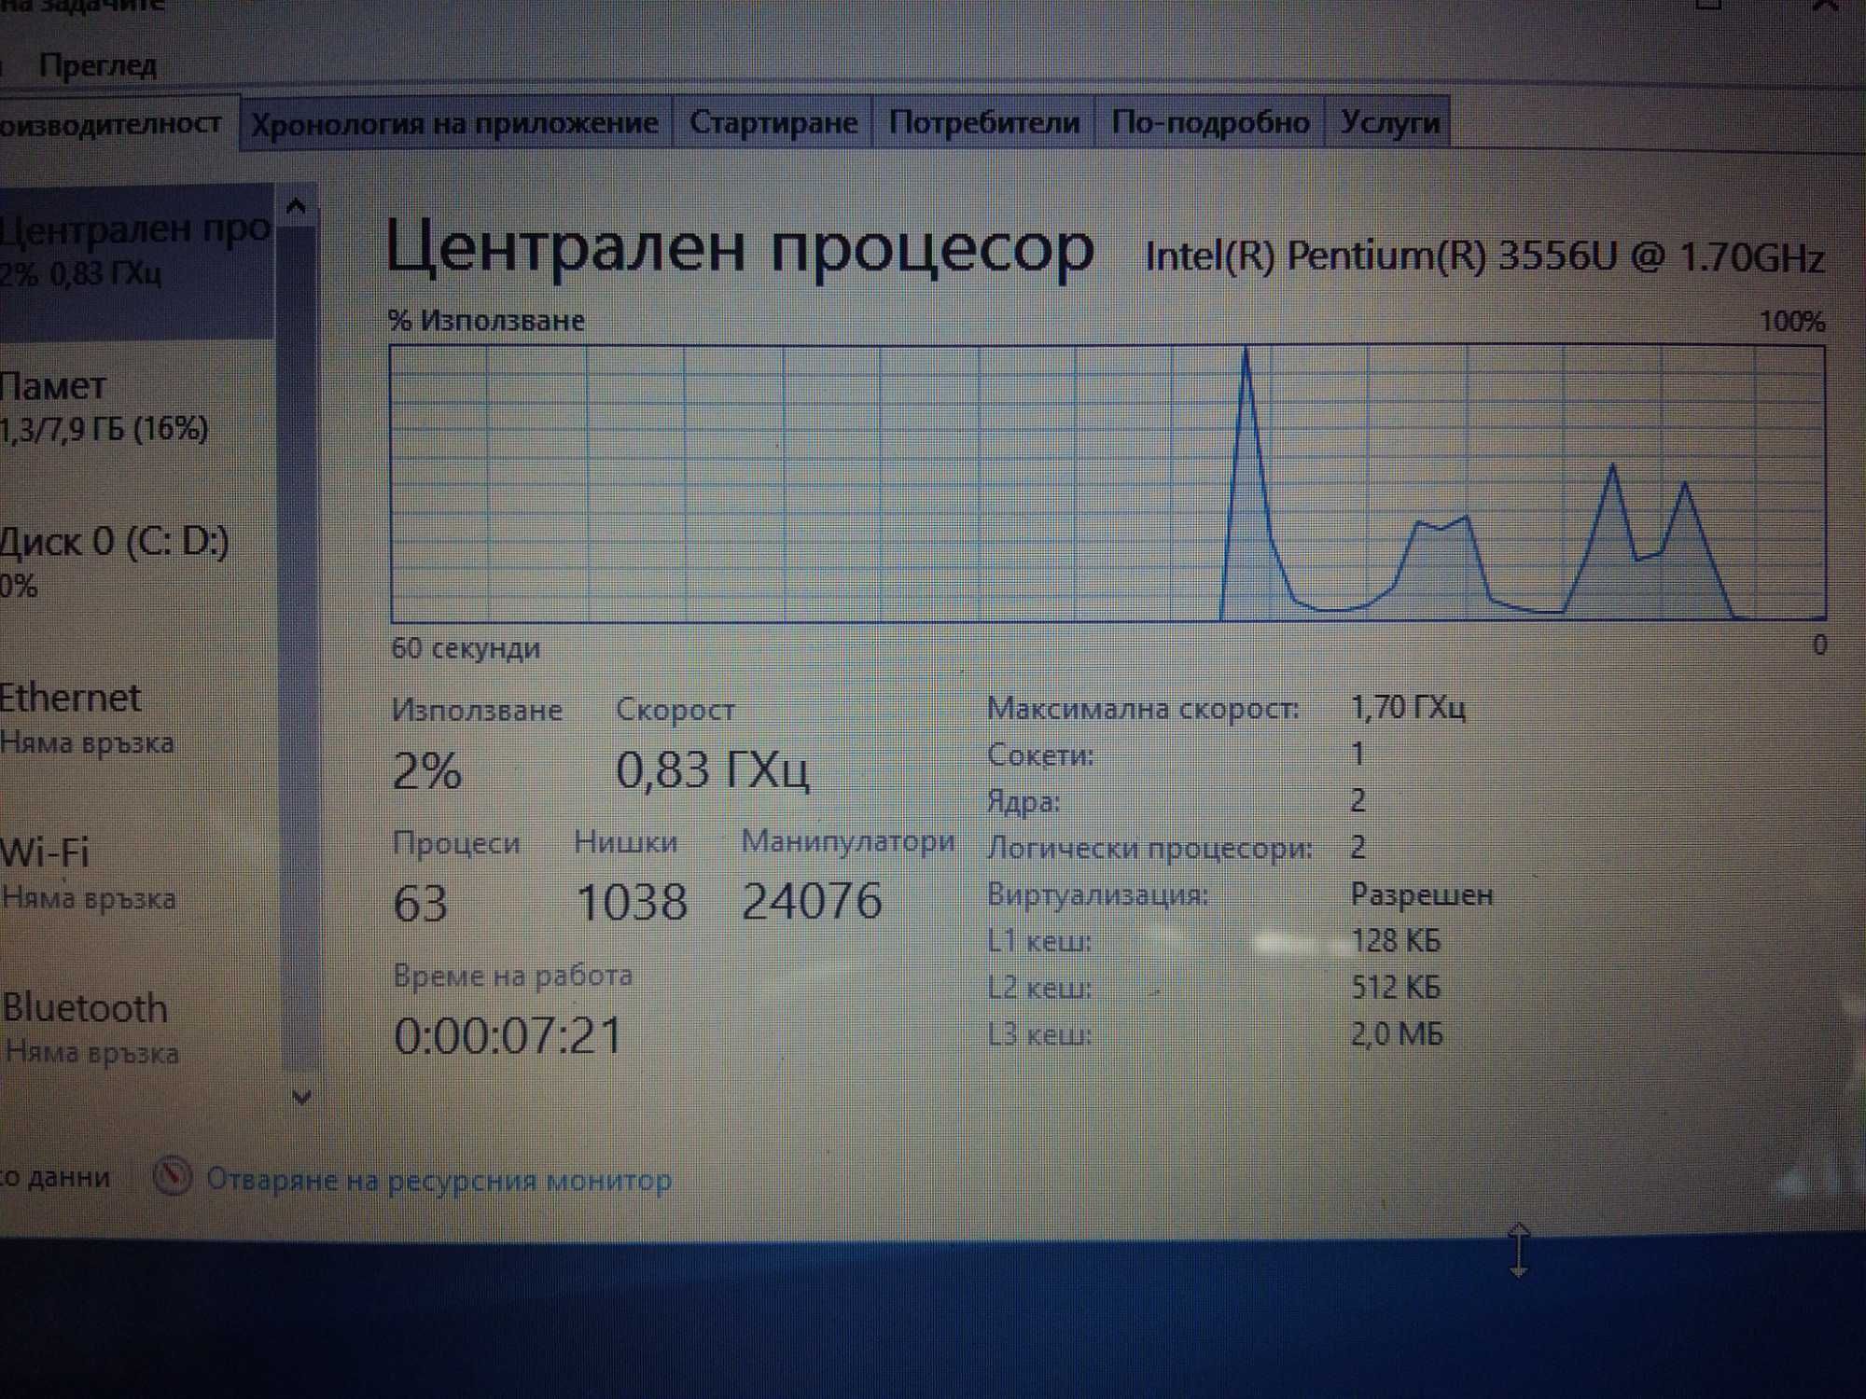Switch to Хронология на приложение tab

455,122
